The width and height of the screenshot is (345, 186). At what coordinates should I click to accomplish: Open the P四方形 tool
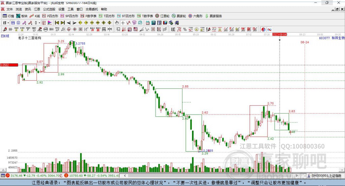[x=50, y=16]
